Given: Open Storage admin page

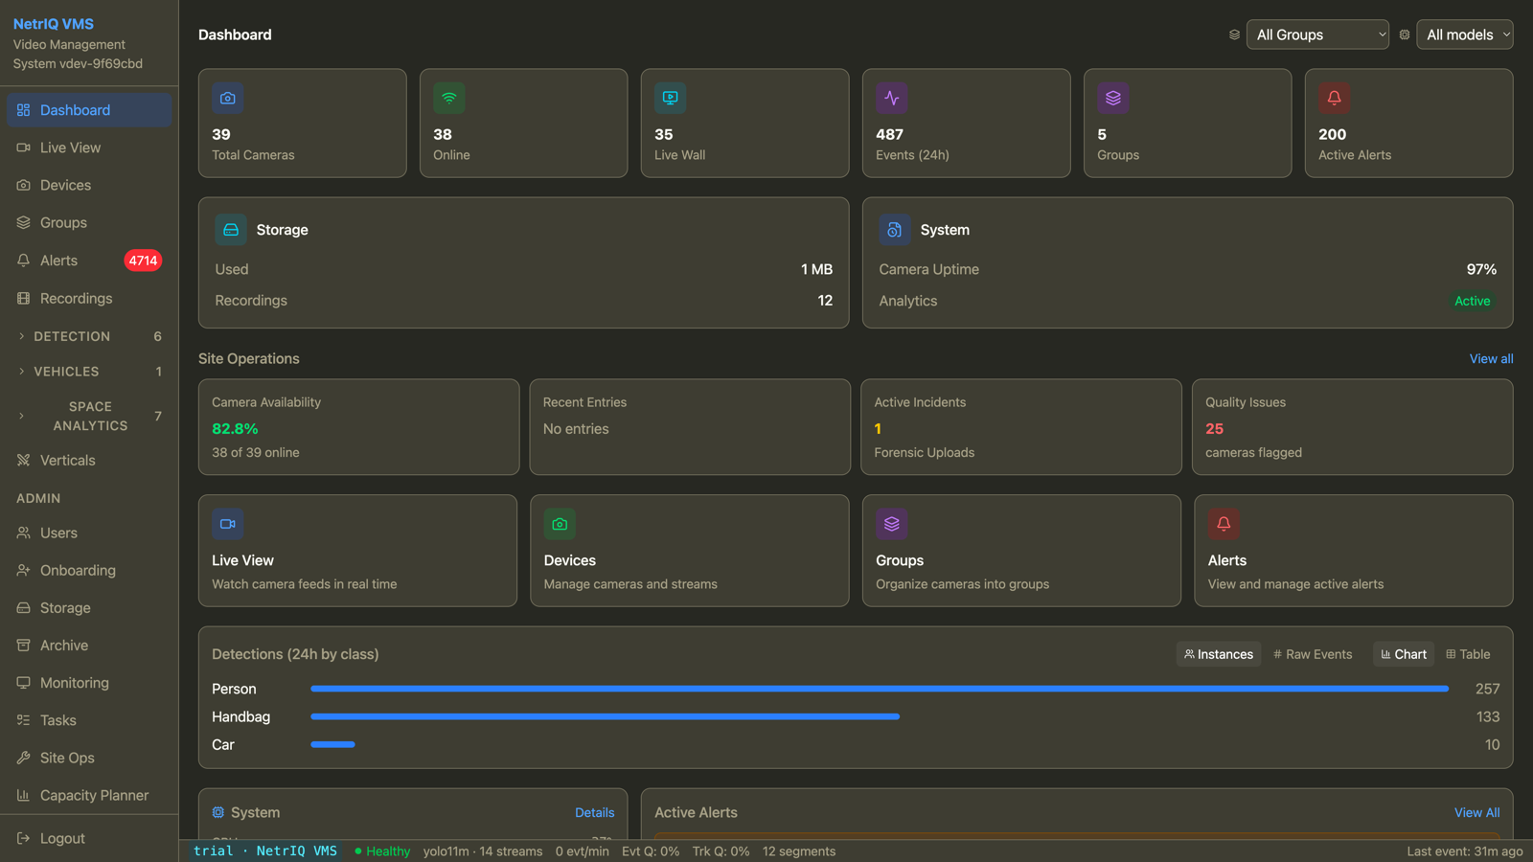Looking at the screenshot, I should tap(89, 607).
